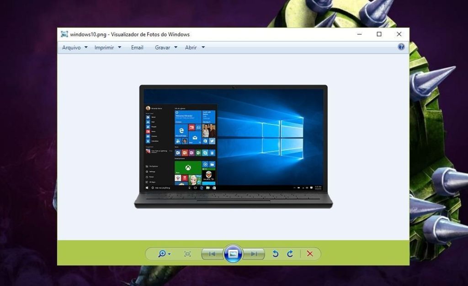This screenshot has width=468, height=286.
Task: Start the slideshow with the center button
Action: [233, 254]
